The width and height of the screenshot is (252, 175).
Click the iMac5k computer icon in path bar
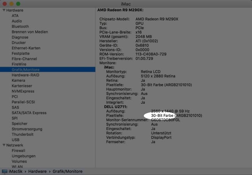[5, 172]
